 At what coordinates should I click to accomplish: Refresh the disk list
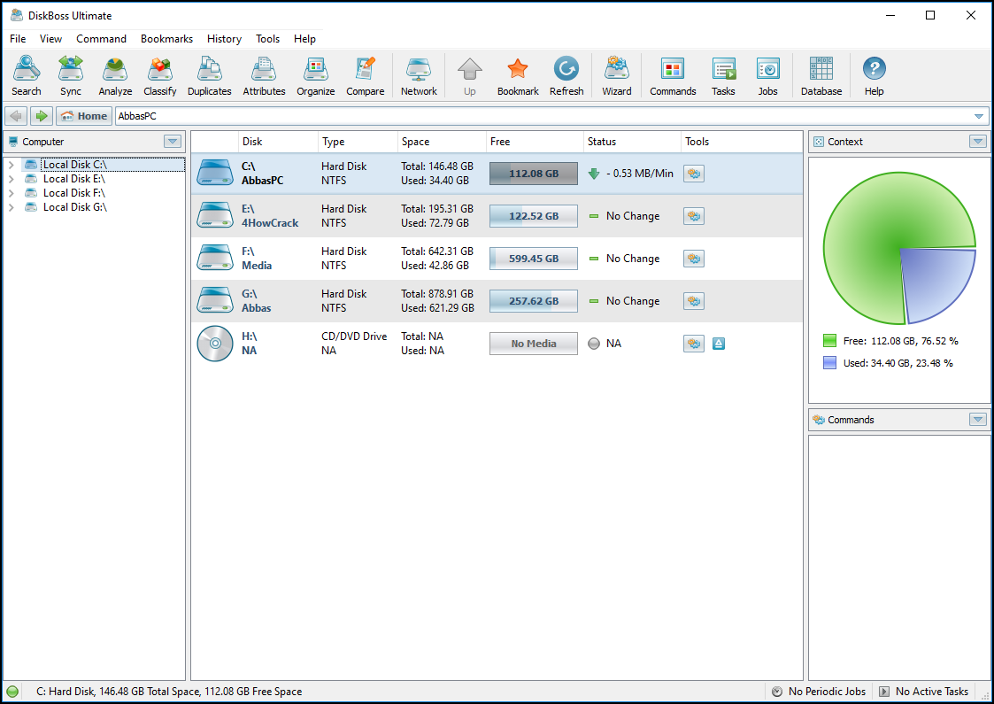click(x=566, y=76)
